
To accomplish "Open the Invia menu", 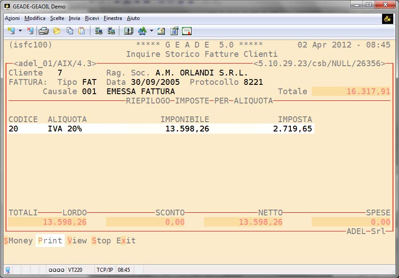I will click(74, 18).
